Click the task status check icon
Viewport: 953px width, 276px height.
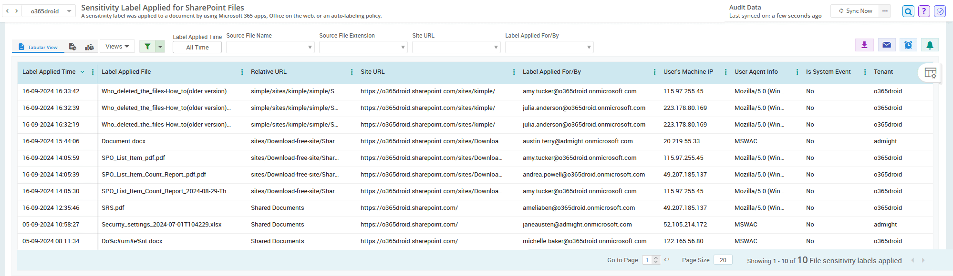coord(940,11)
